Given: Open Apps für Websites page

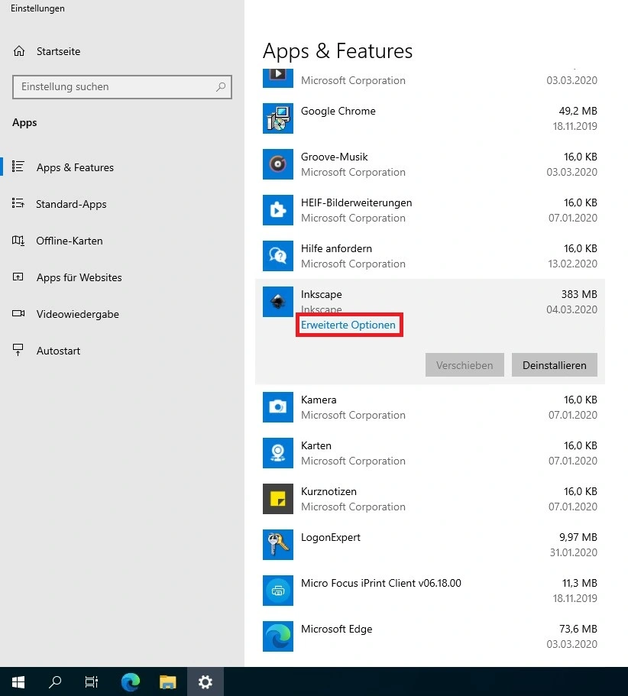Looking at the screenshot, I should [79, 277].
